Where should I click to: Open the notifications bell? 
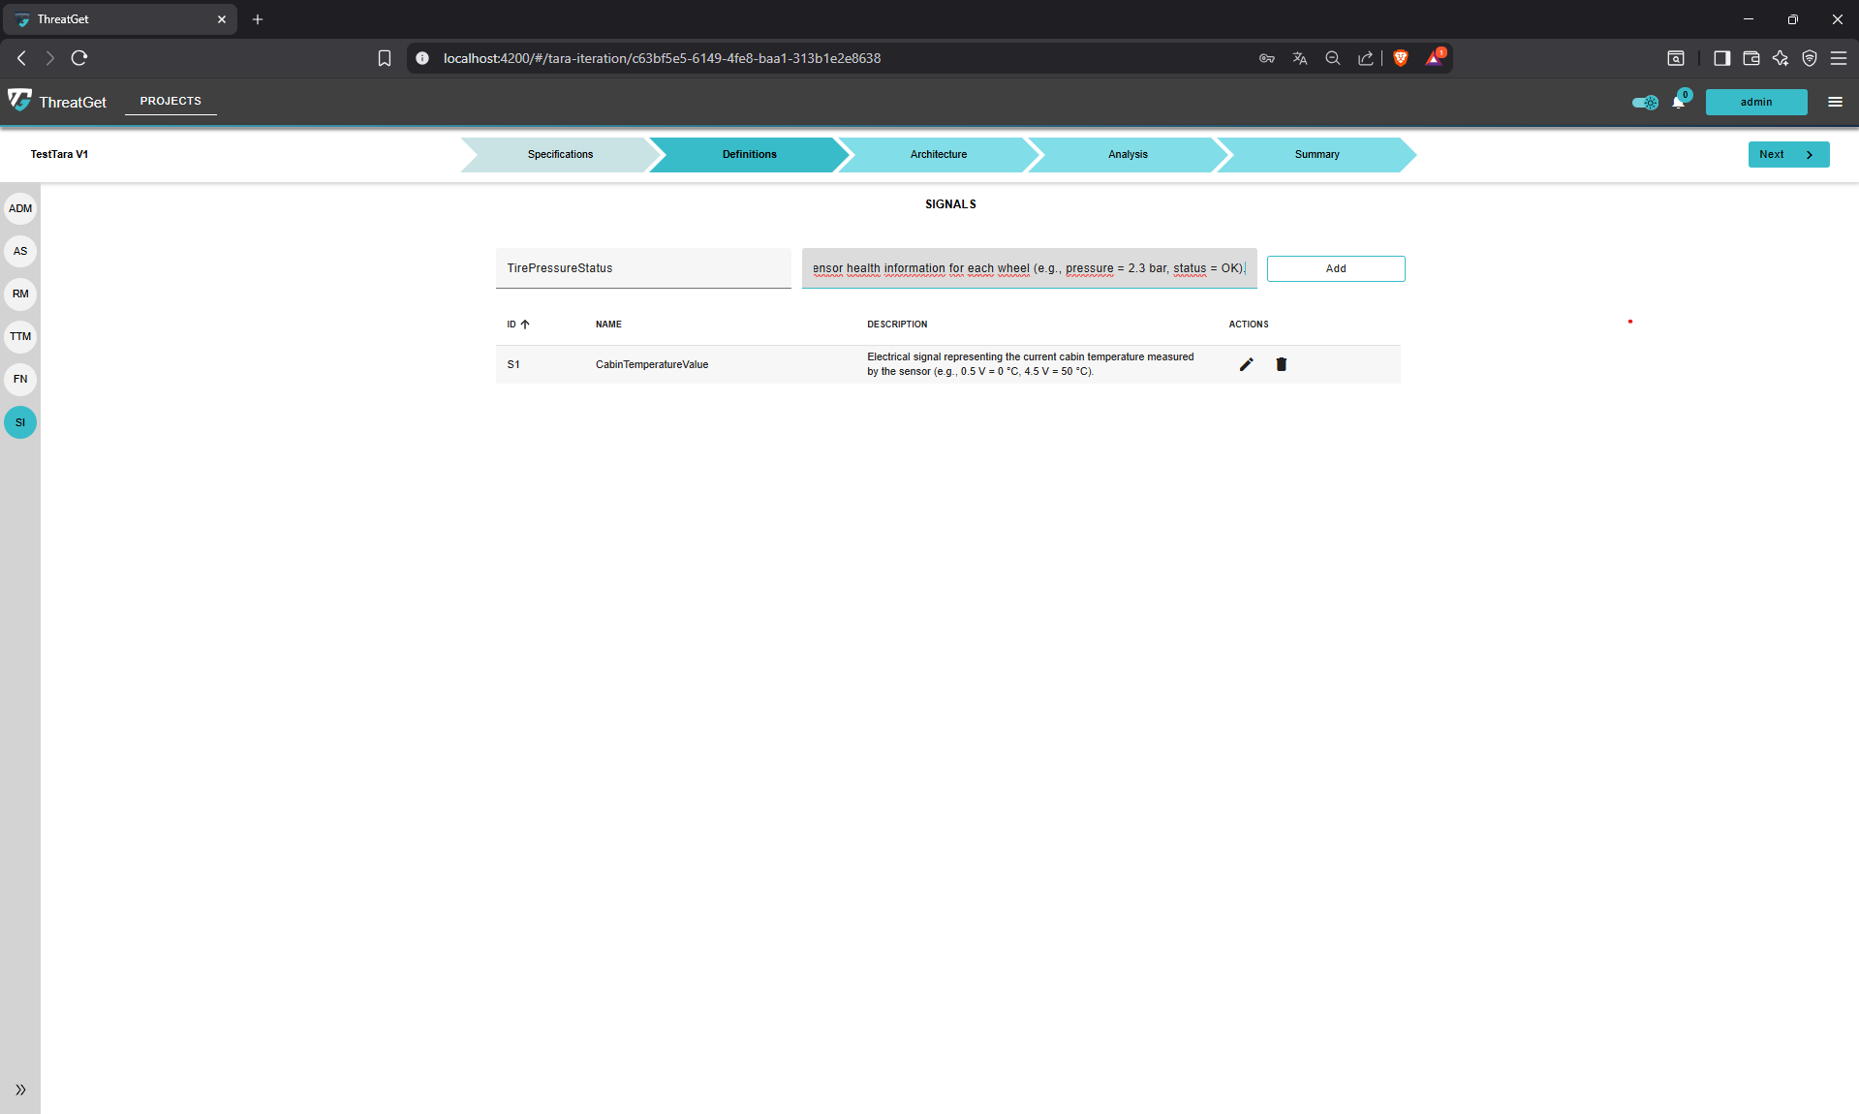click(1678, 102)
